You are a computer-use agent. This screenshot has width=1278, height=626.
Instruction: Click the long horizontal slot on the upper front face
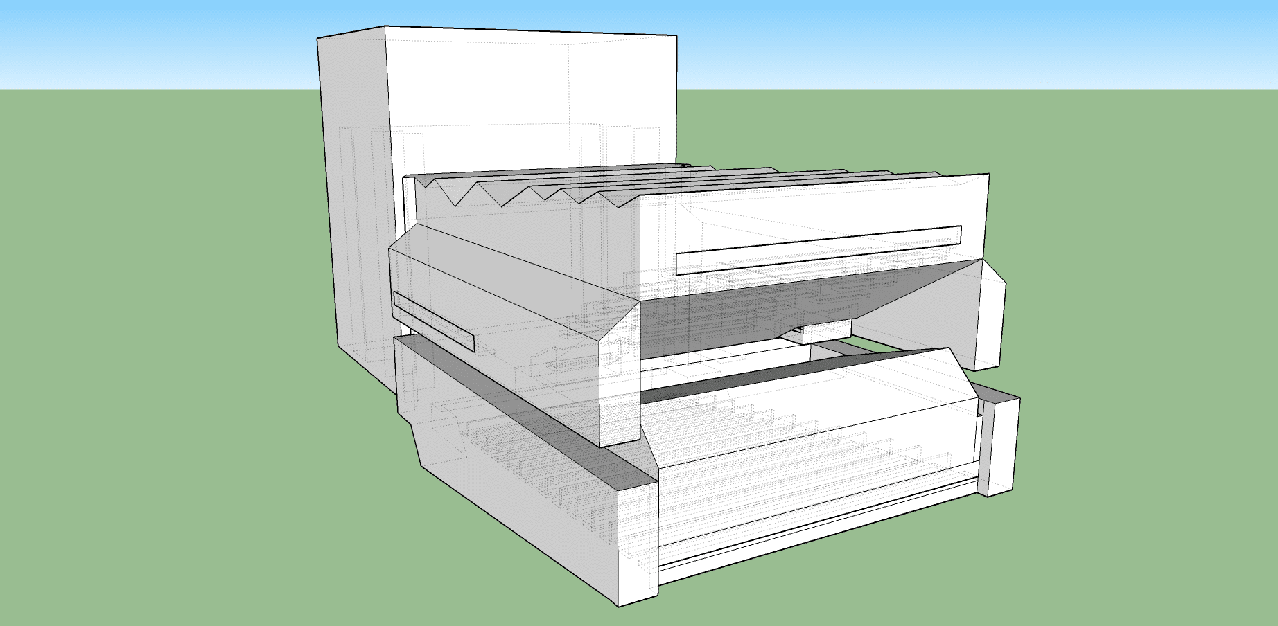click(819, 250)
